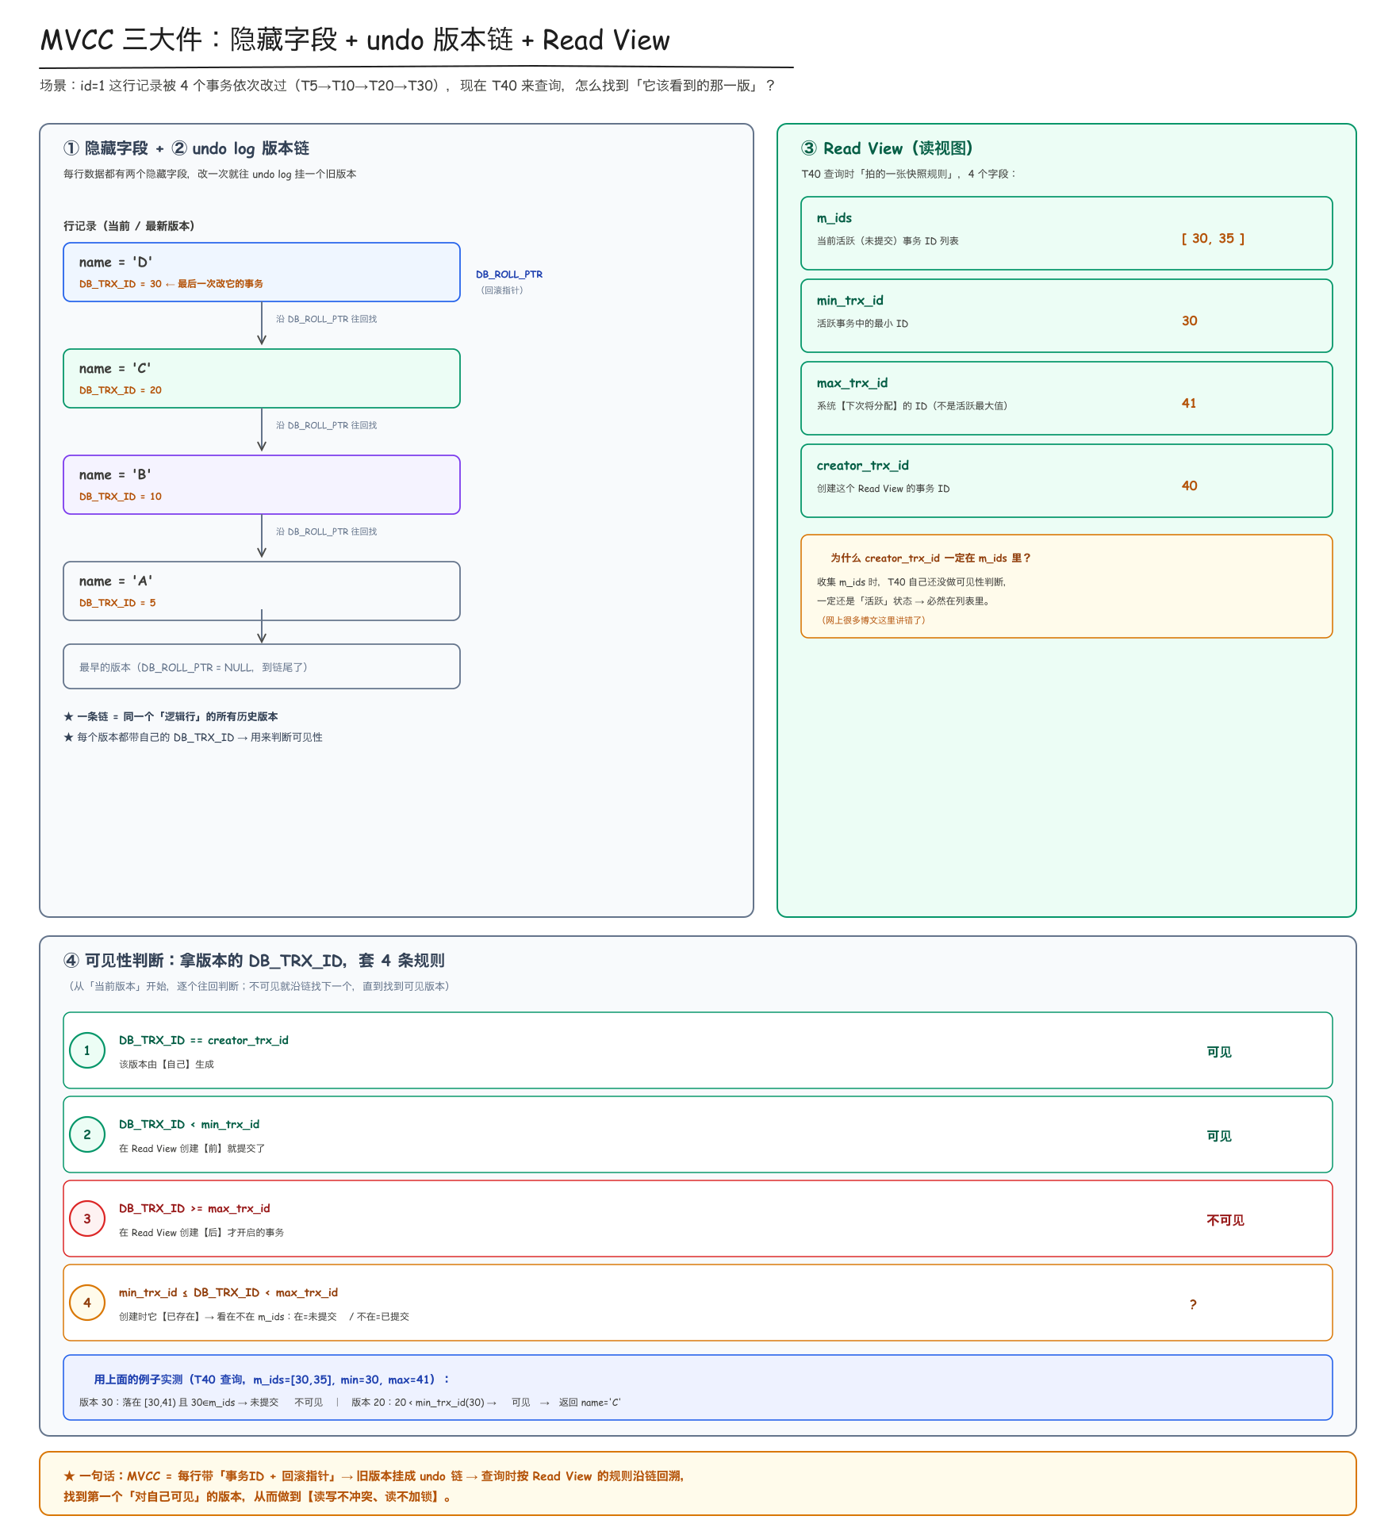This screenshot has width=1396, height=1539.
Task: Click the 可见 result in rule 1 row
Action: [x=1219, y=1052]
